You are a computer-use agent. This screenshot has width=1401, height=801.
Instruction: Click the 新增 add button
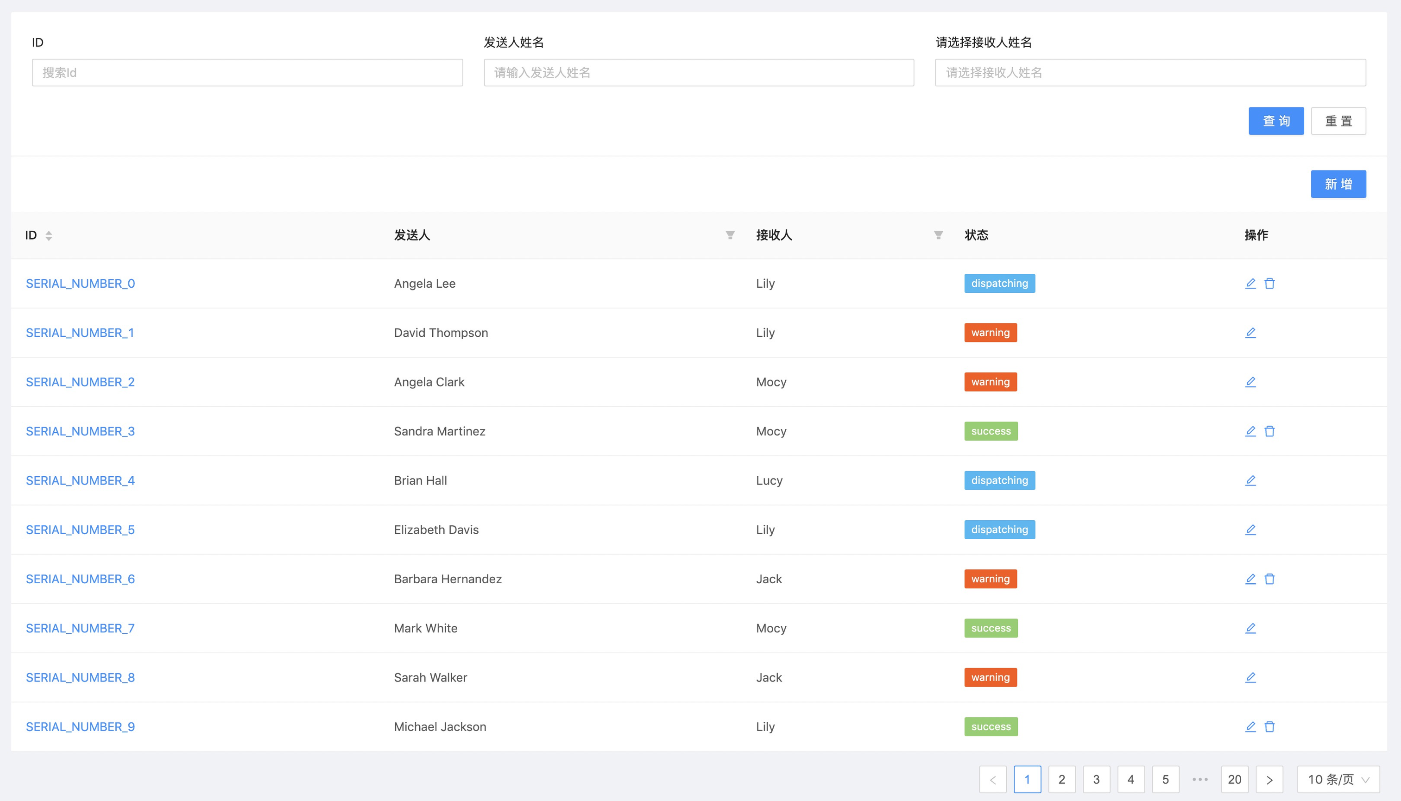pyautogui.click(x=1338, y=184)
